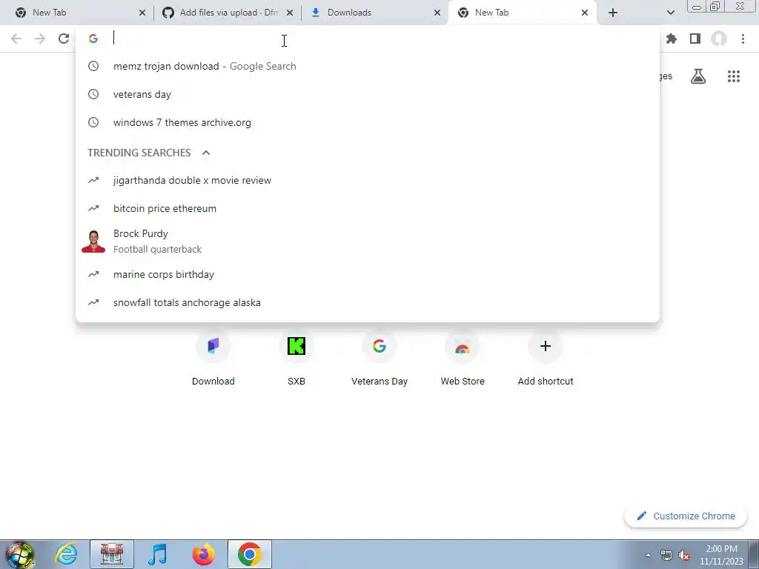This screenshot has height=569, width=759.
Task: Click the muted volume tray icon
Action: pyautogui.click(x=684, y=556)
